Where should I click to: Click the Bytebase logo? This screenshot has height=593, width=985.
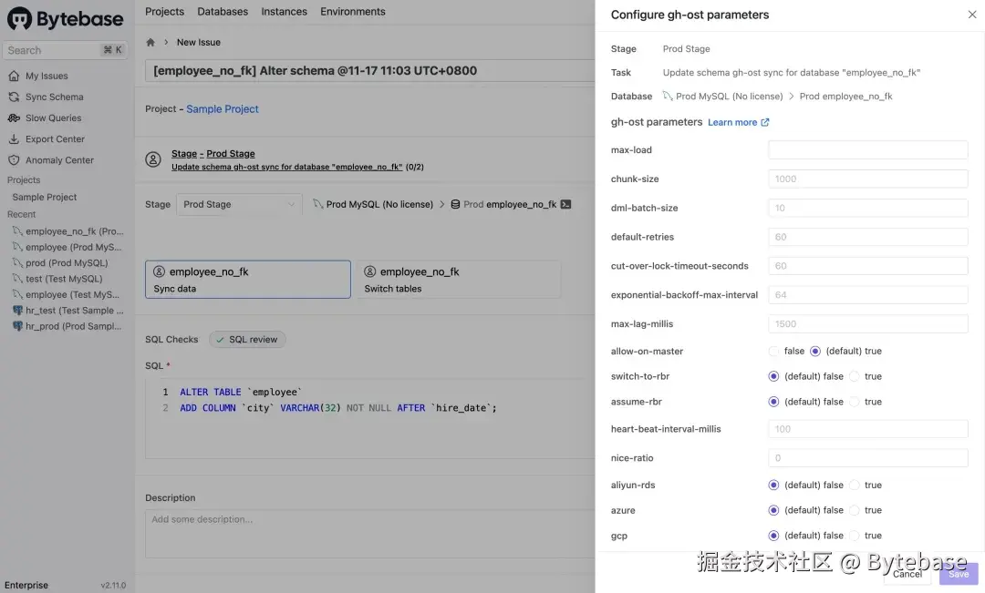click(x=66, y=19)
